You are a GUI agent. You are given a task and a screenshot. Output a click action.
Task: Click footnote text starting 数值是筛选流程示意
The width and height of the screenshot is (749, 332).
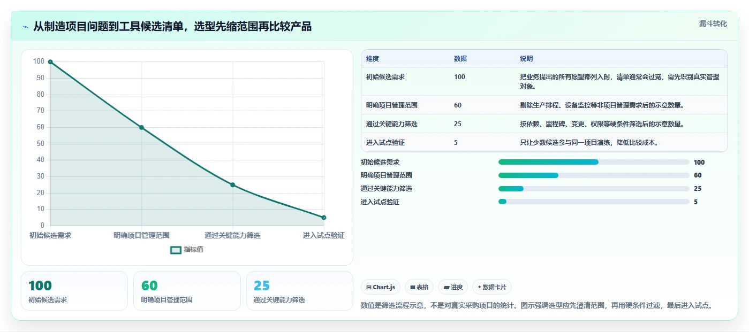[538, 306]
